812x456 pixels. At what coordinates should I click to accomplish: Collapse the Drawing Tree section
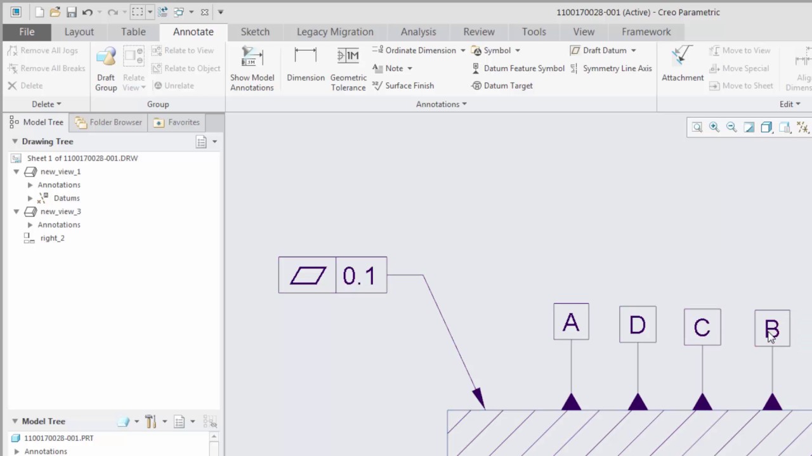point(15,141)
